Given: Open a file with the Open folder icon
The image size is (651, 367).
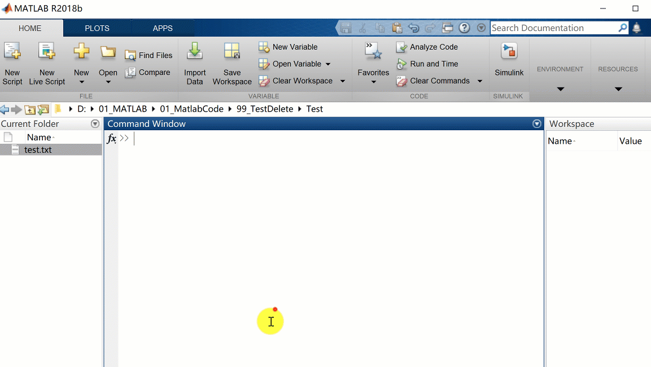Looking at the screenshot, I should pos(108,52).
